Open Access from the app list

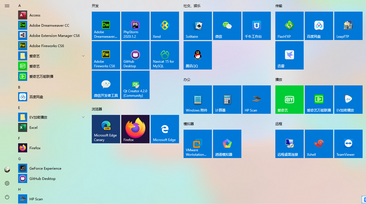[52, 15]
